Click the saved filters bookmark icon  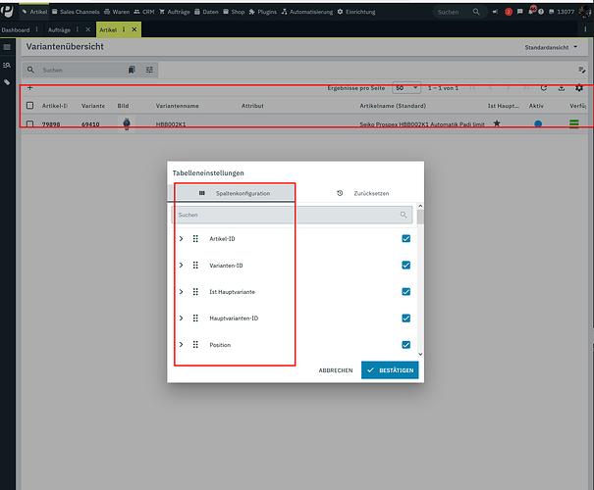tap(132, 70)
